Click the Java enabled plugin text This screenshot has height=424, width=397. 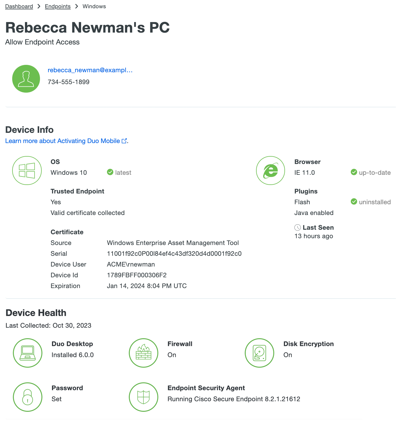click(314, 213)
